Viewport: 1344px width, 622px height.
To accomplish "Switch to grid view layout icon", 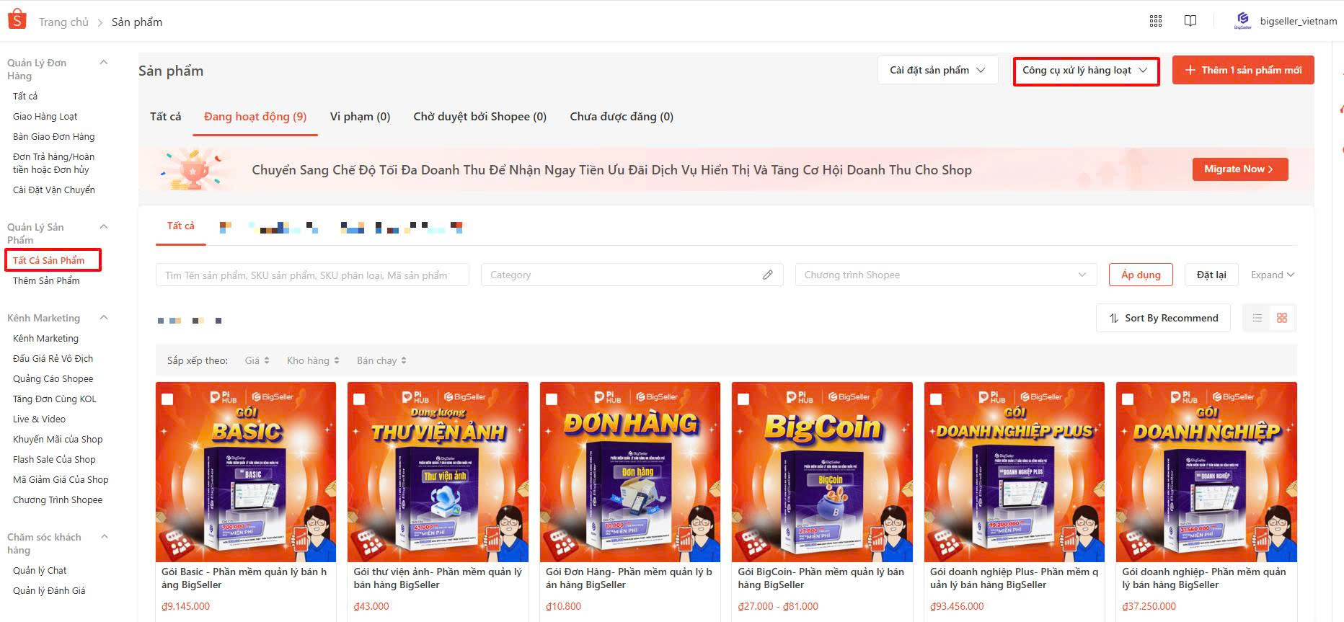I will click(x=1281, y=318).
